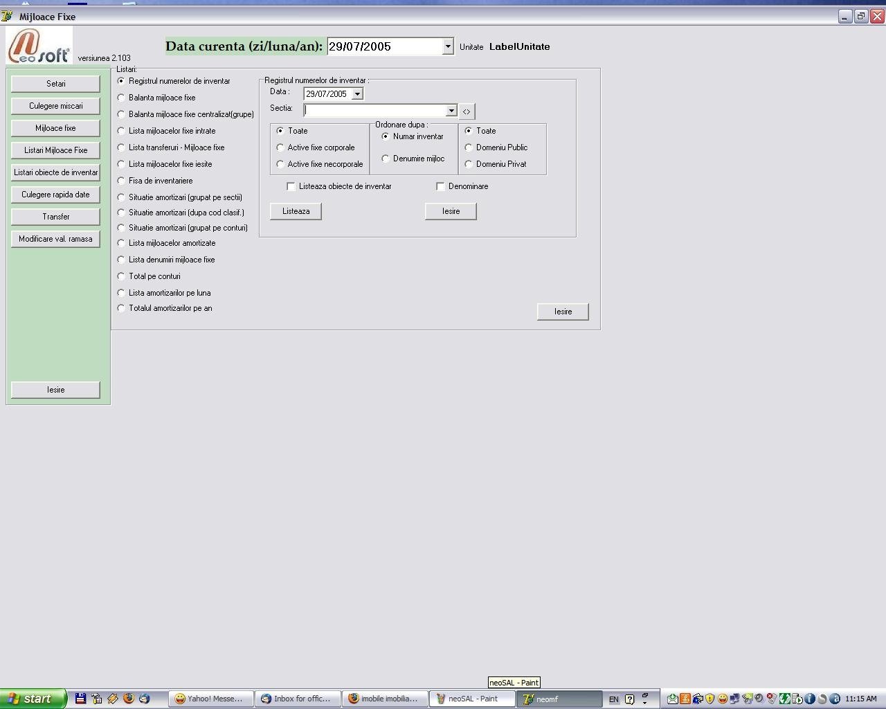Click the <> button beside Sectia
The width and height of the screenshot is (886, 709).
click(x=467, y=111)
